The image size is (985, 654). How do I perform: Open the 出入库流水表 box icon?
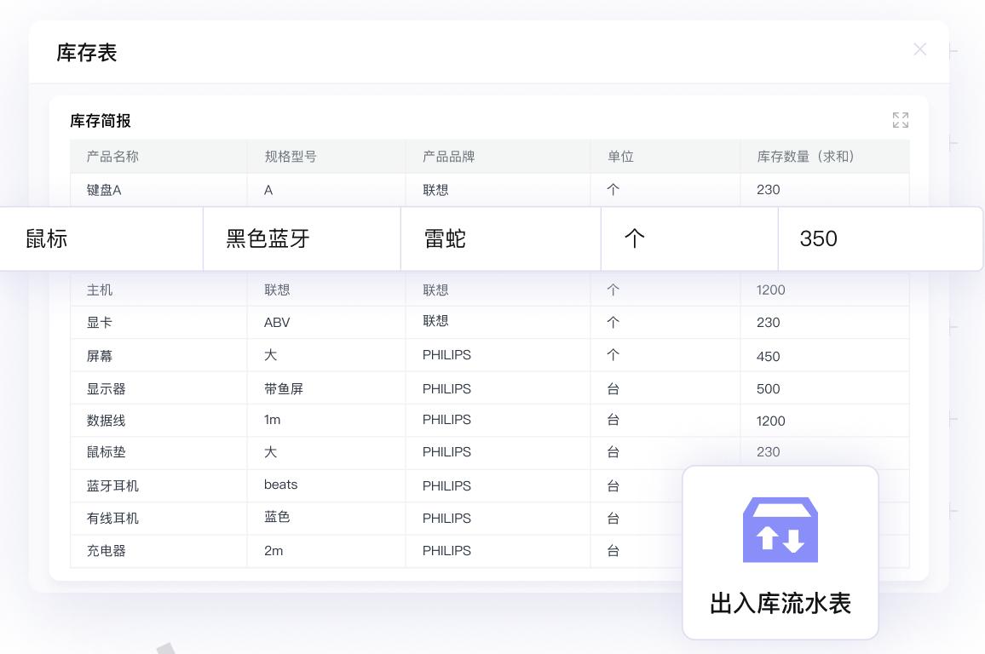(780, 529)
